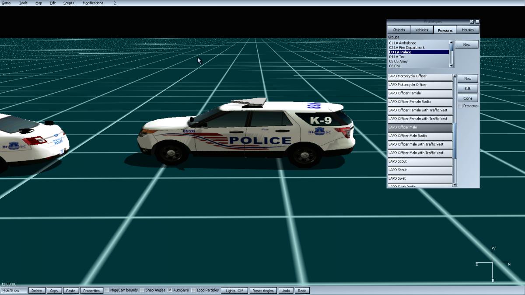Select the LAPD Swat prototype
525x295 pixels.
click(420, 179)
